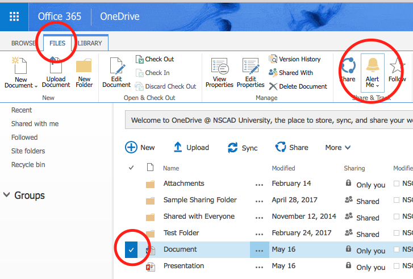The image size is (413, 279).
Task: Collapse the Groups section chevron
Action: [x=7, y=195]
